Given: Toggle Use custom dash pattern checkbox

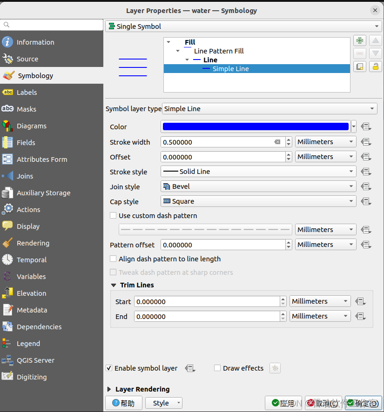Looking at the screenshot, I should point(113,216).
